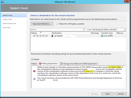
Task: Close the Migrate VM Wizard window
Action: 127,1
